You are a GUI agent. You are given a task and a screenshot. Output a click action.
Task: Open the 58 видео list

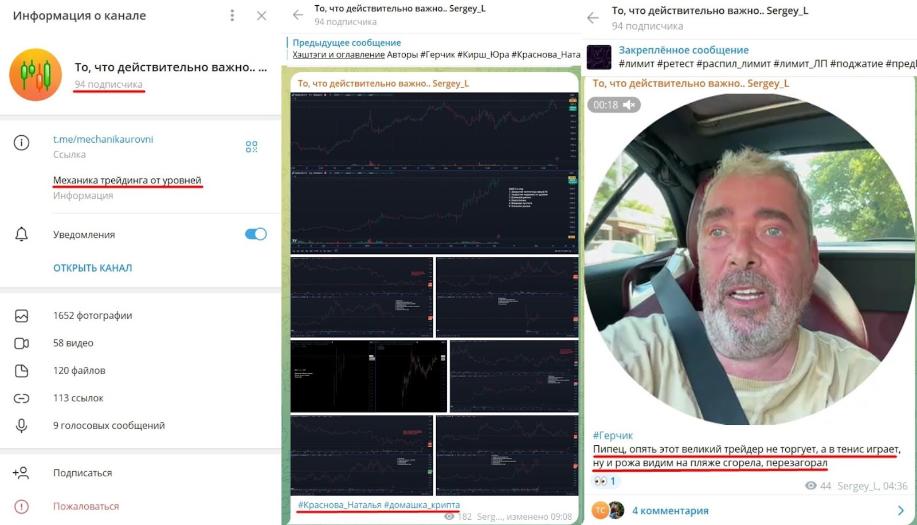coord(73,343)
